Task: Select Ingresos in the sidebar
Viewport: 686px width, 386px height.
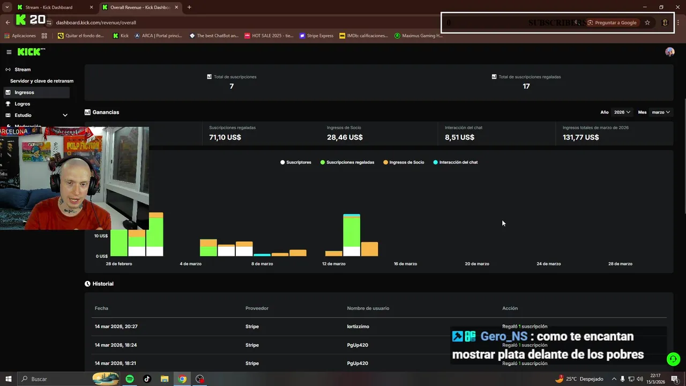Action: point(35,92)
